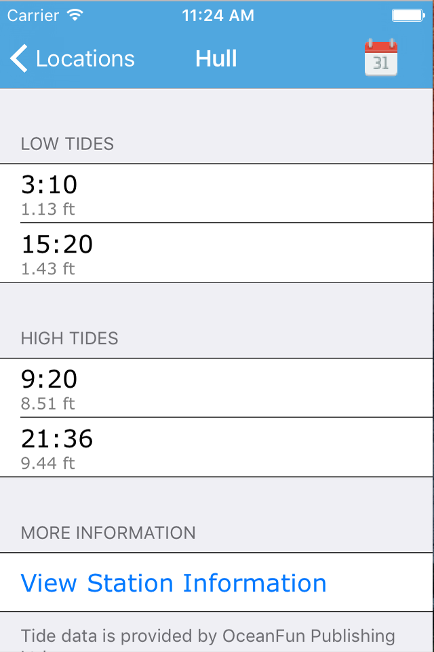The width and height of the screenshot is (434, 652).
Task: Go back to Locations list
Action: (x=73, y=58)
